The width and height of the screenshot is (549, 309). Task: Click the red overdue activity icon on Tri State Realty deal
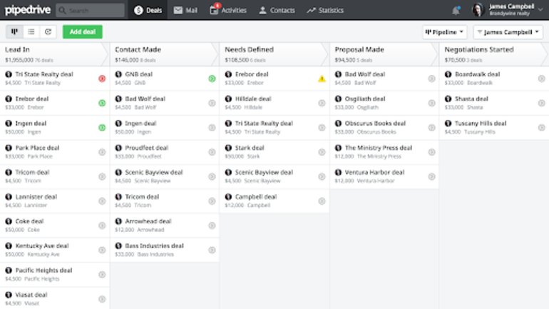(102, 78)
